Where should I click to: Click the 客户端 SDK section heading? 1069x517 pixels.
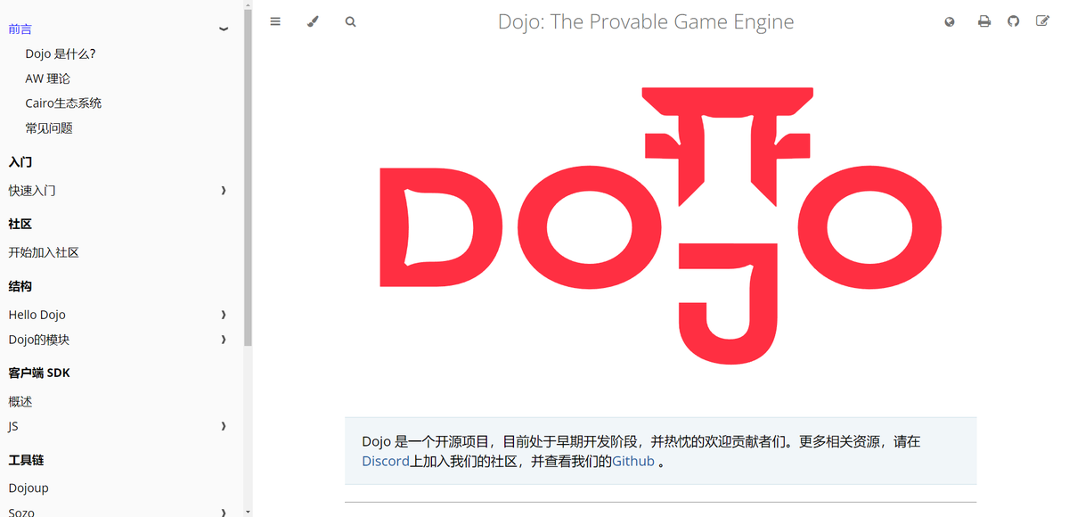pyautogui.click(x=39, y=373)
